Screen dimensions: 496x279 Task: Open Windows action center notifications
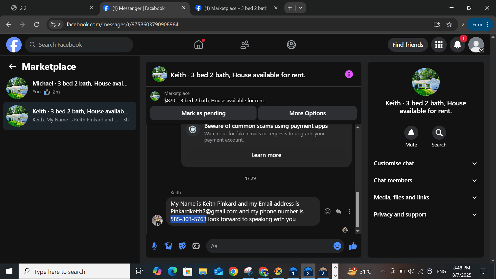(x=483, y=271)
